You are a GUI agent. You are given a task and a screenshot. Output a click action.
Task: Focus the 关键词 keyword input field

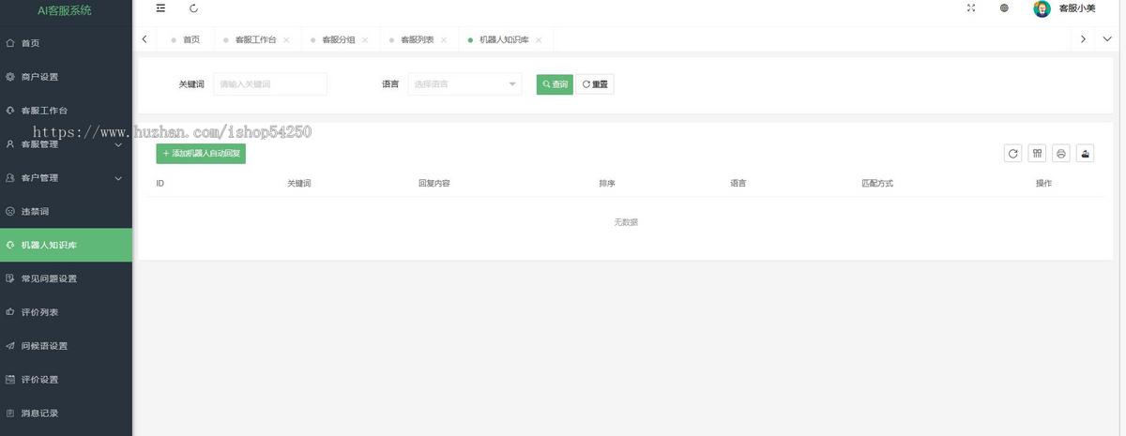tap(270, 84)
